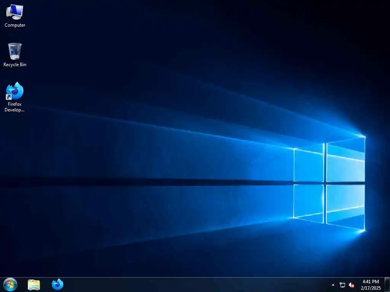The width and height of the screenshot is (390, 292).
Task: Open the network status tray icon
Action: (342, 285)
